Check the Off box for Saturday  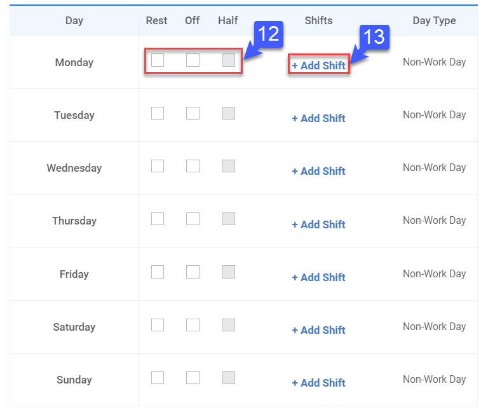coord(193,325)
